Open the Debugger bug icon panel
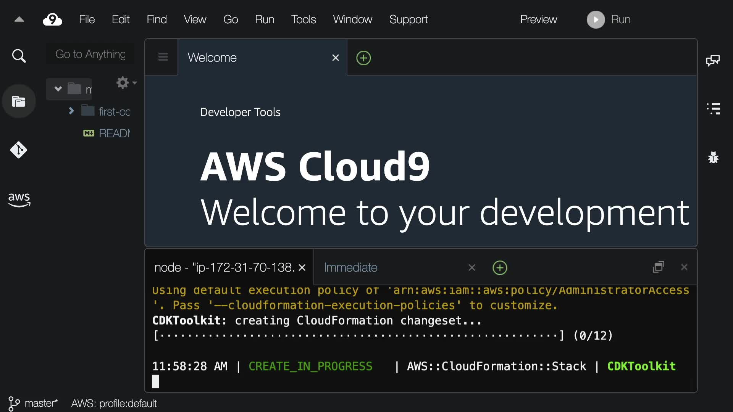 click(713, 157)
